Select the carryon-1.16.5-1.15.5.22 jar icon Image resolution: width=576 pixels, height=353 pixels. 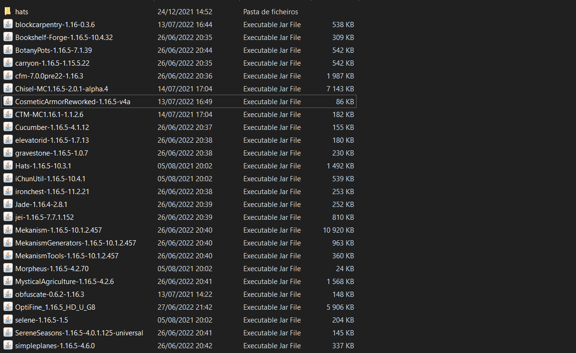tap(8, 63)
